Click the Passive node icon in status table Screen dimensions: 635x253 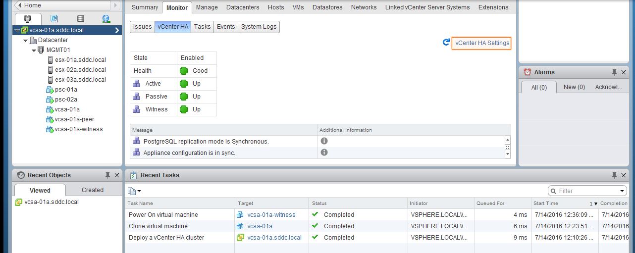click(x=137, y=97)
